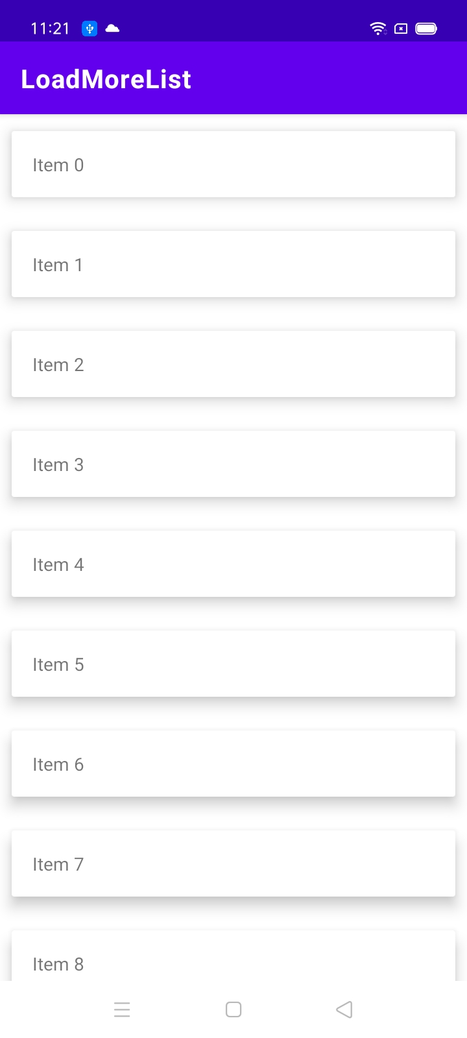Tap the USB debugging icon in status bar

pyautogui.click(x=90, y=29)
